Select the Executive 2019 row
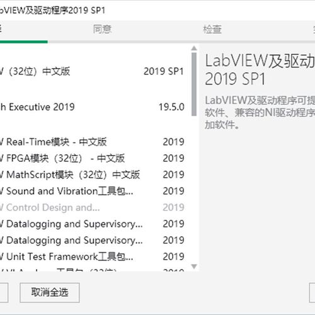This screenshot has height=315, width=315. click(93, 107)
